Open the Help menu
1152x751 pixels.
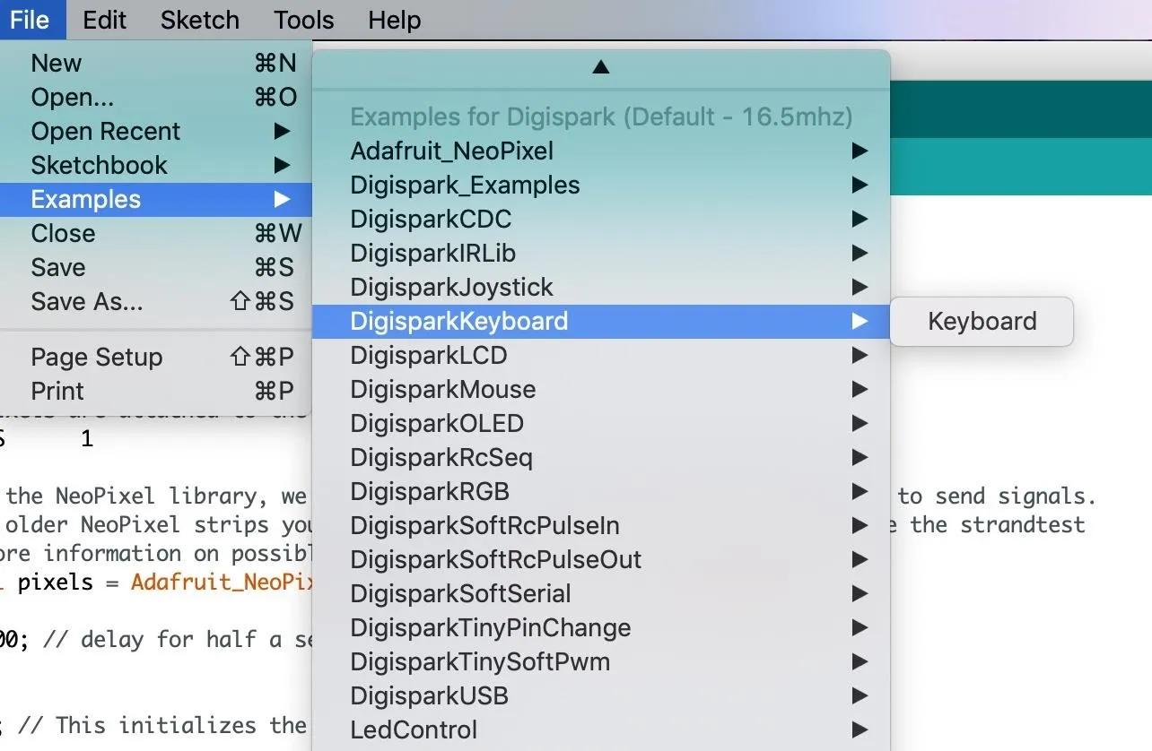(394, 20)
